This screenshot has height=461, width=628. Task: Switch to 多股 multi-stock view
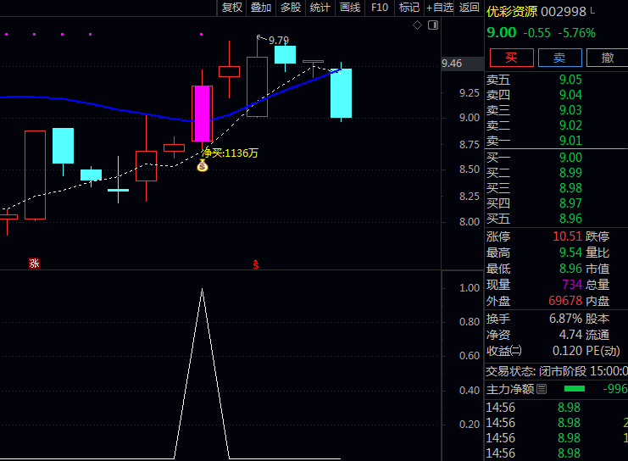[x=291, y=8]
